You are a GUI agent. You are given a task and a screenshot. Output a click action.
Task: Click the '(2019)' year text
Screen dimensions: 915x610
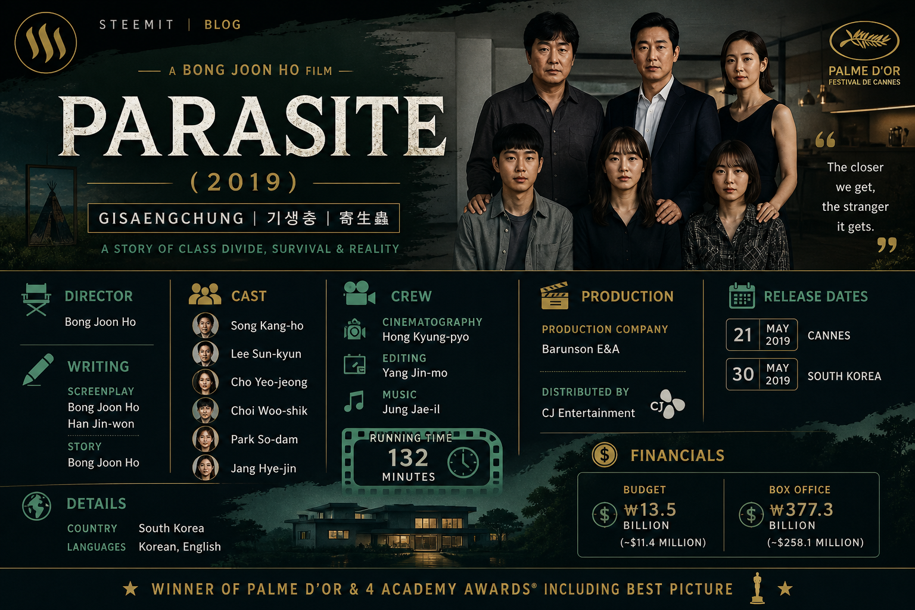244,182
